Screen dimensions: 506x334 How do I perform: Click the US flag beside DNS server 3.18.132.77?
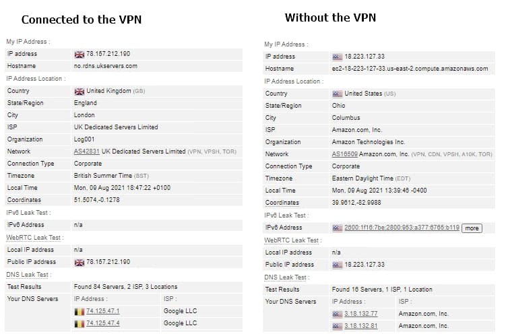coord(338,314)
